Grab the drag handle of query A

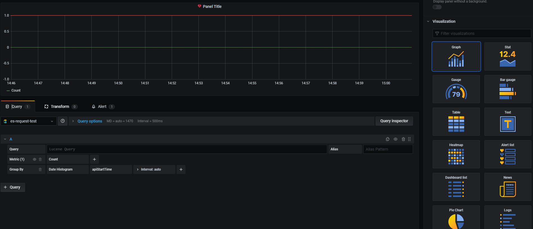tap(409, 139)
